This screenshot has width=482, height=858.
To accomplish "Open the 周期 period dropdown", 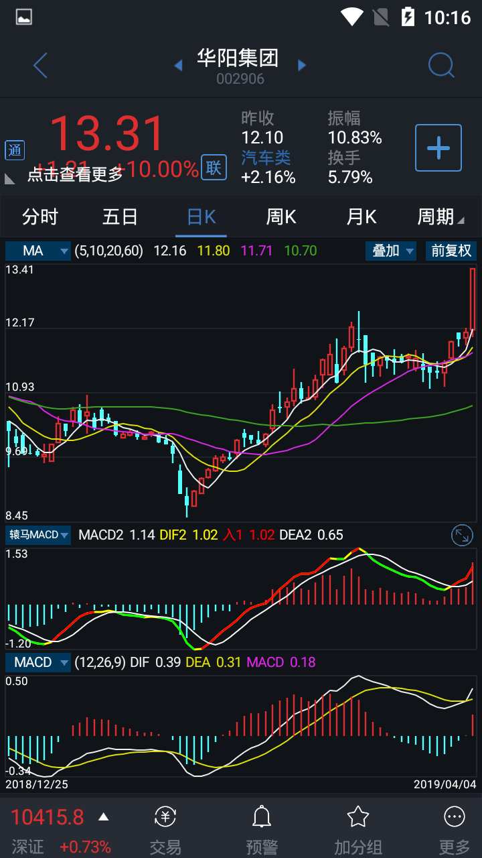I will click(440, 217).
